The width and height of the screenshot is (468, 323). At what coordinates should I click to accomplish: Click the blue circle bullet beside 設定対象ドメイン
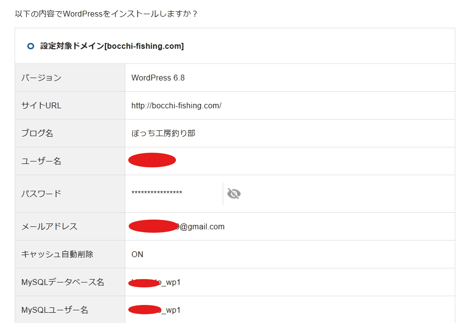[31, 46]
